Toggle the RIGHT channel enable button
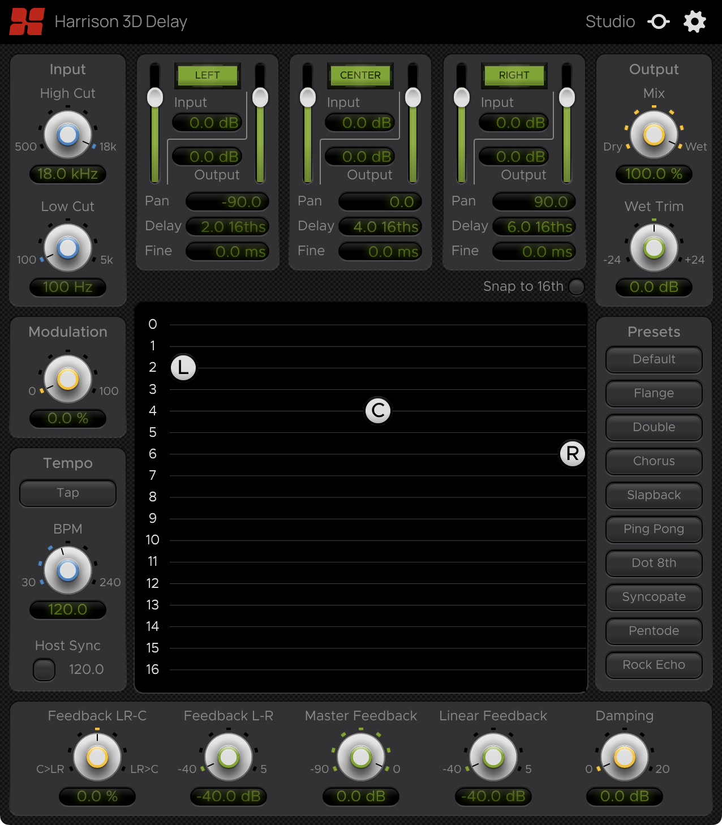This screenshot has height=825, width=722. pyautogui.click(x=514, y=75)
